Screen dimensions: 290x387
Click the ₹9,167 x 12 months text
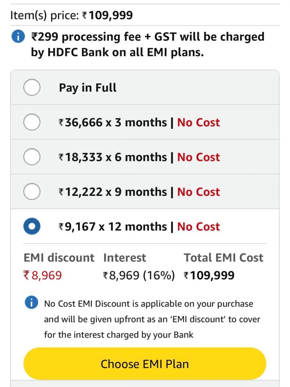(x=113, y=227)
